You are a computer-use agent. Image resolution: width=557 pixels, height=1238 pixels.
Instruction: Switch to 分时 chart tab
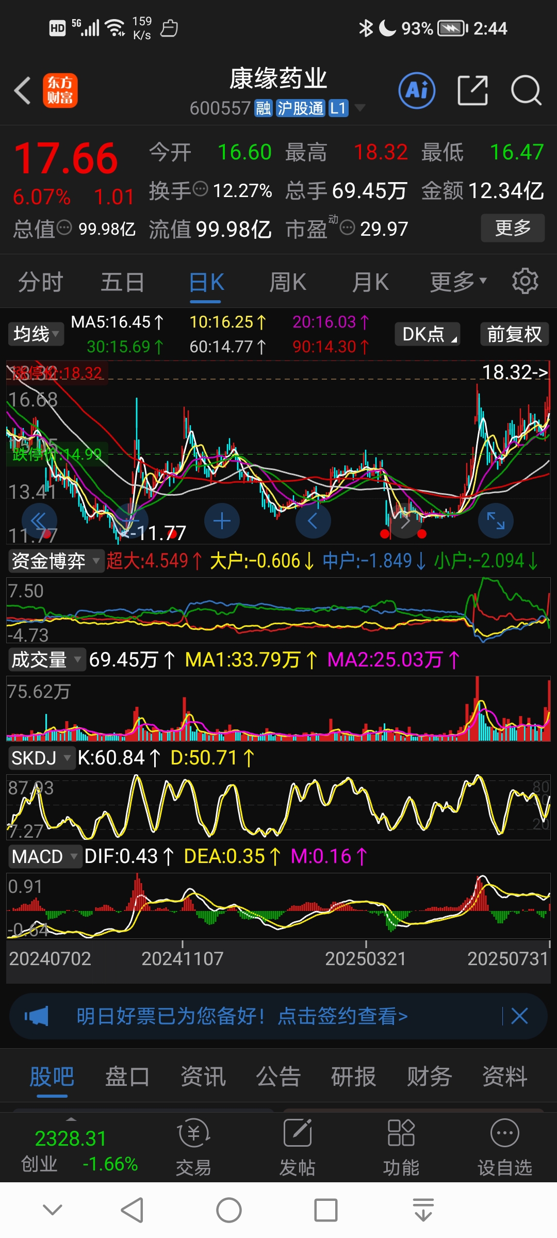(41, 282)
